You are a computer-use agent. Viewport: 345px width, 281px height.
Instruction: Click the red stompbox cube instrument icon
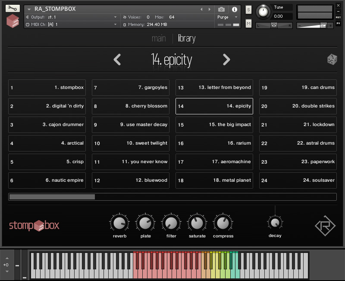click(x=13, y=21)
